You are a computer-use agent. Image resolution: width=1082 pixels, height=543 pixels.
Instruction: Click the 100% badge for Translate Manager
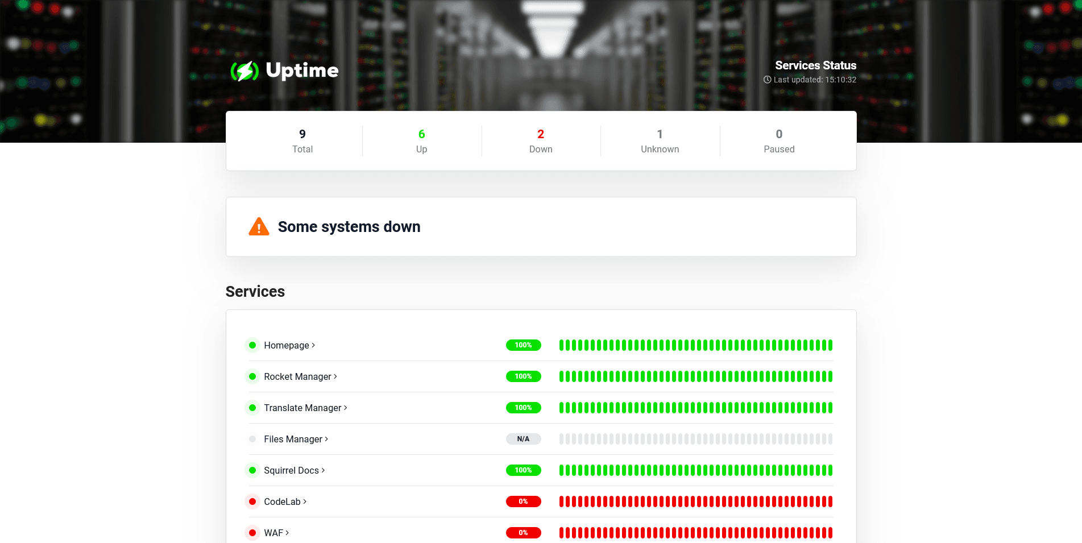tap(523, 408)
